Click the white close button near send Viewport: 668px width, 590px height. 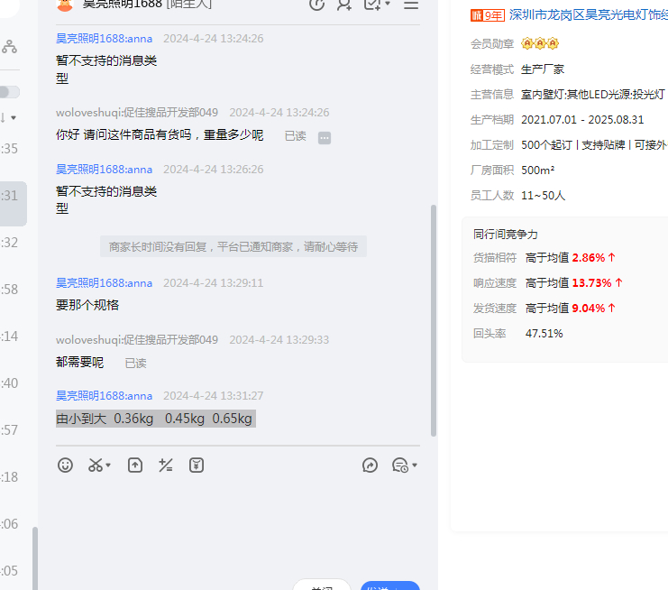(x=322, y=586)
